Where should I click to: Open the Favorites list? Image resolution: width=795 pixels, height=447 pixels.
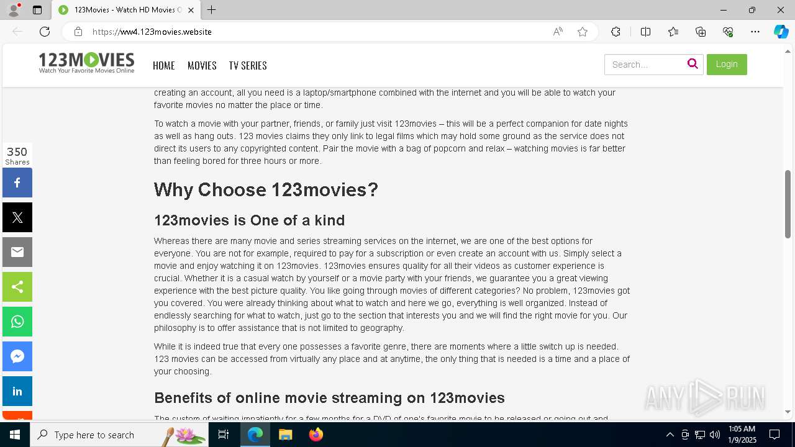click(x=673, y=32)
